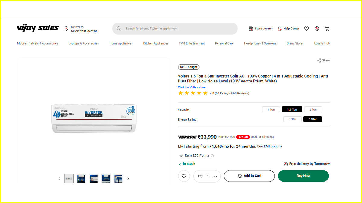Image resolution: width=362 pixels, height=203 pixels.
Task: Select third product thumbnail
Action: point(94,179)
